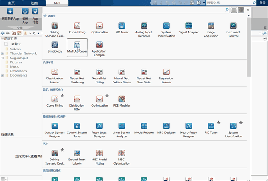Viewport: 268px width, 181px height.
Task: Launch the PDE Modeler app
Action: 121,101
